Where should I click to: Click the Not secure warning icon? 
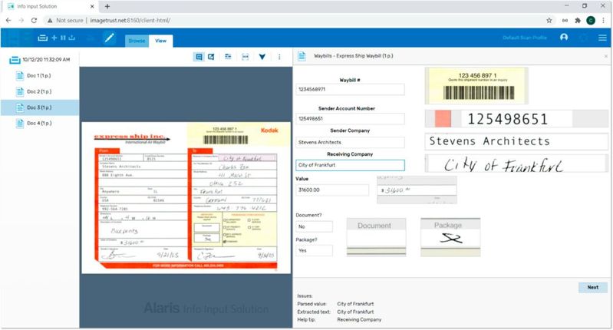50,20
